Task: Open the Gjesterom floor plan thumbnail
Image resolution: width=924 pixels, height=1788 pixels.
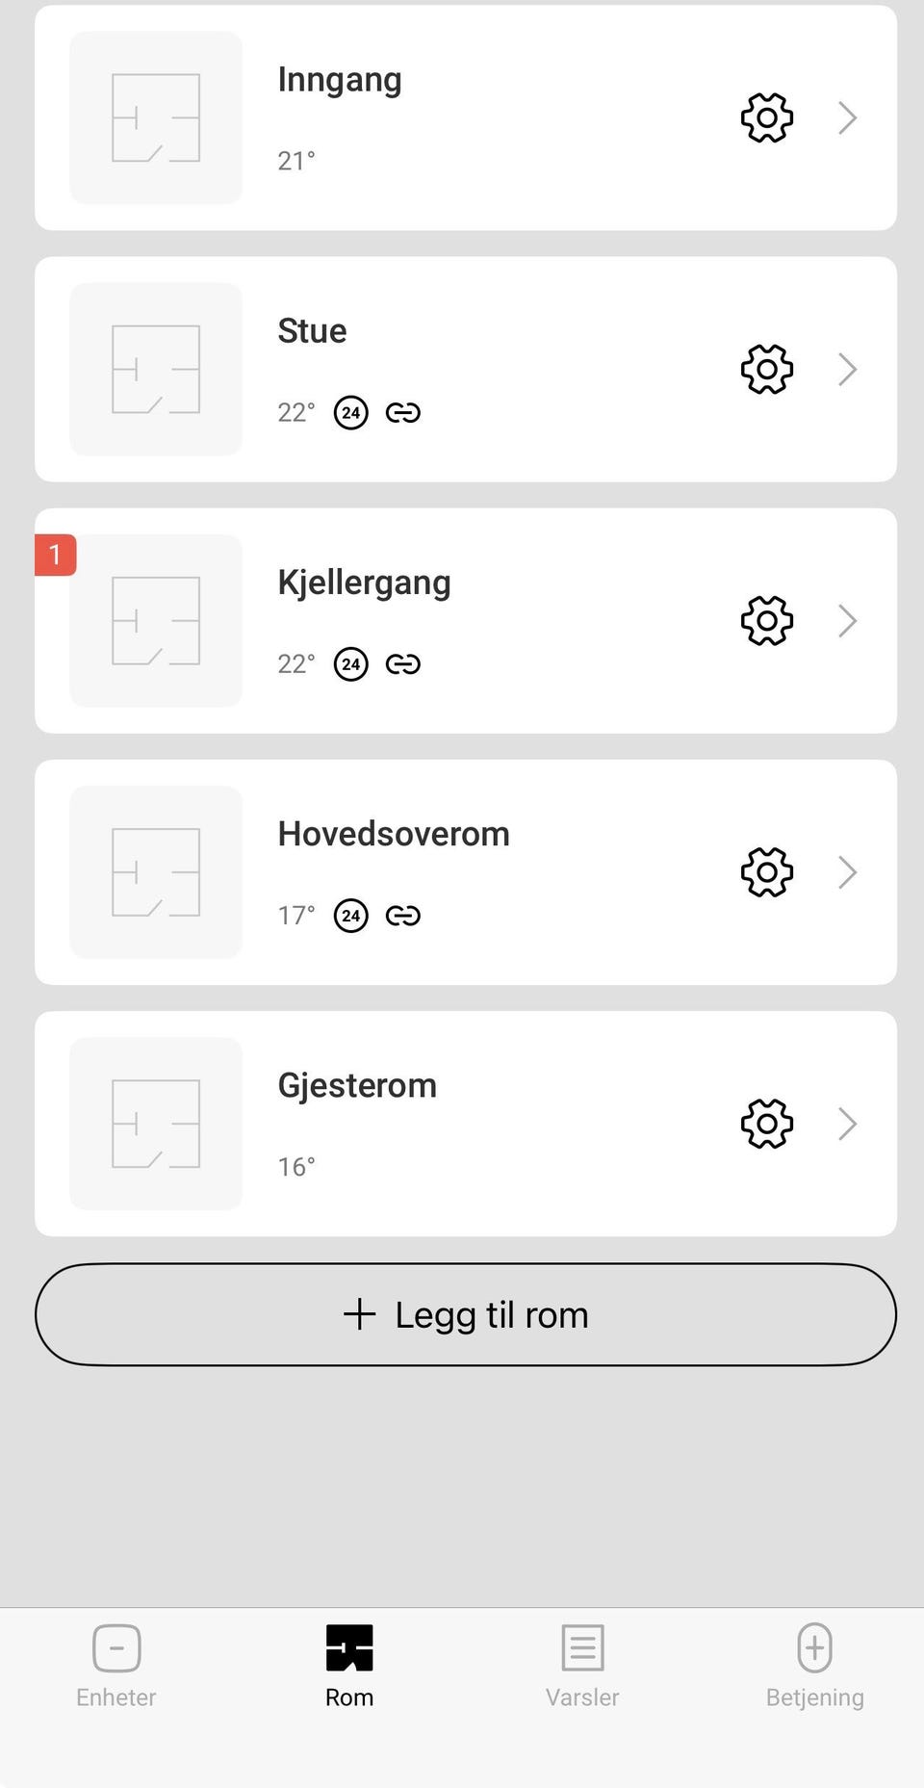Action: coord(156,1124)
